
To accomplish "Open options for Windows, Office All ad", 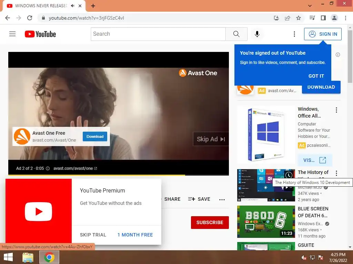I will 336,110.
